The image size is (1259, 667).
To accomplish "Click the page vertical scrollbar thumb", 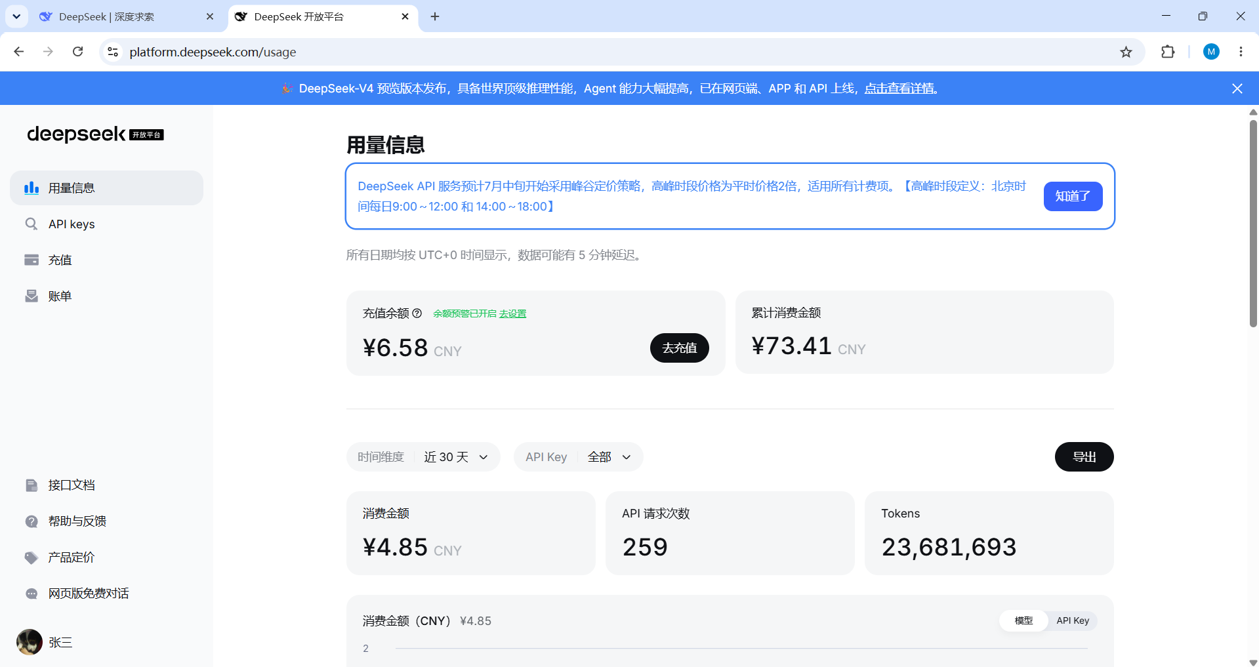I will coord(1253,223).
